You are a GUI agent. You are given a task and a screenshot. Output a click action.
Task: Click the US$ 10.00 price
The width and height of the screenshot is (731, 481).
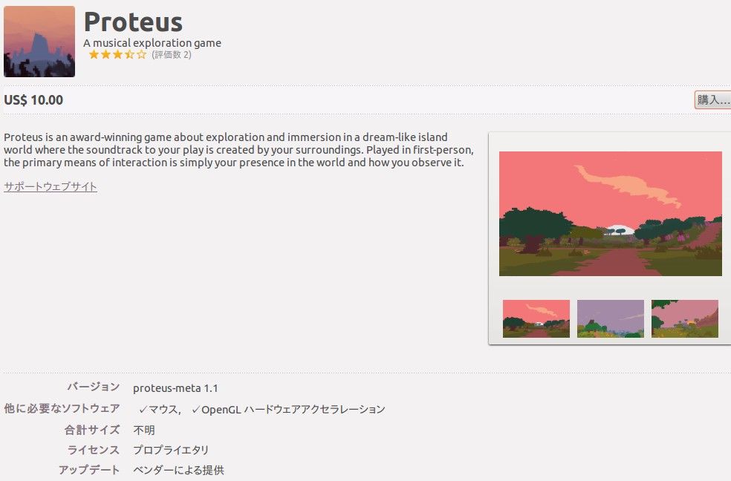(x=33, y=100)
